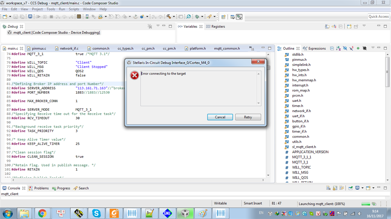Close the main.c editor tab

(21, 48)
